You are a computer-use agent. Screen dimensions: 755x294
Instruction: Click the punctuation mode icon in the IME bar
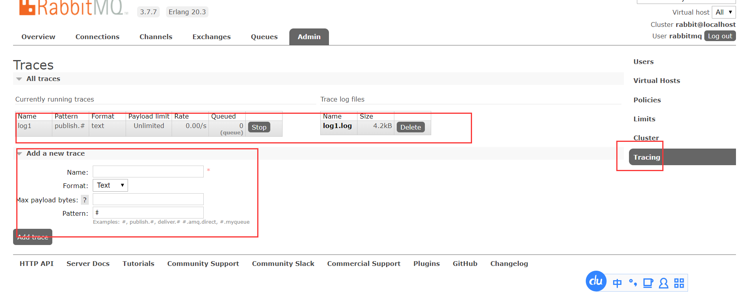pos(633,283)
